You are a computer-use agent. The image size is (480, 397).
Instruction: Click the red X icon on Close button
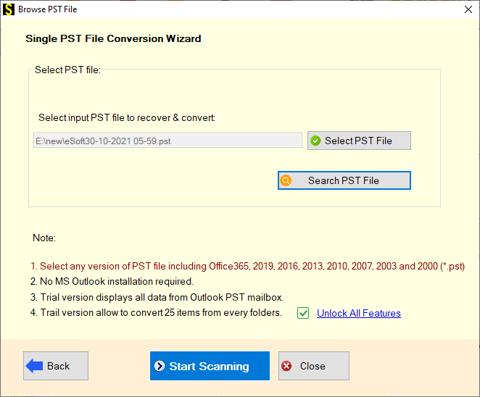tap(286, 366)
